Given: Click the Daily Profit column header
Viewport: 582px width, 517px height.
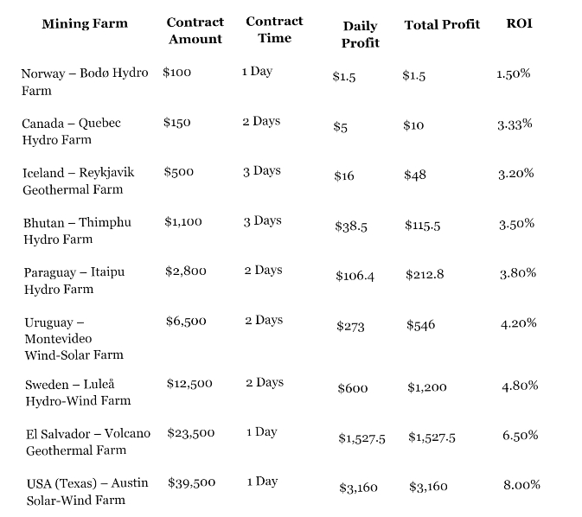Looking at the screenshot, I should [360, 35].
